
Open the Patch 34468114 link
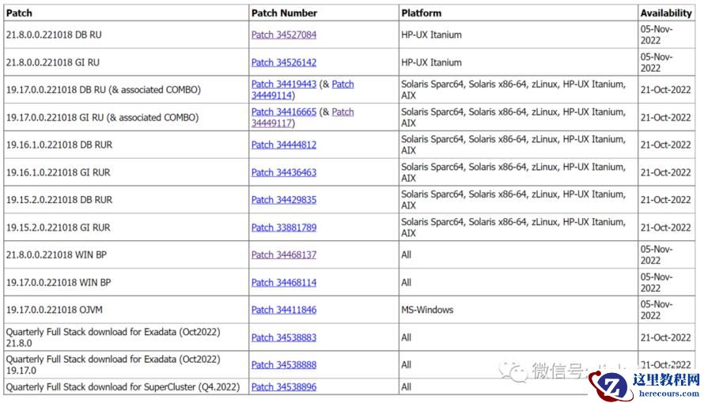coord(284,282)
